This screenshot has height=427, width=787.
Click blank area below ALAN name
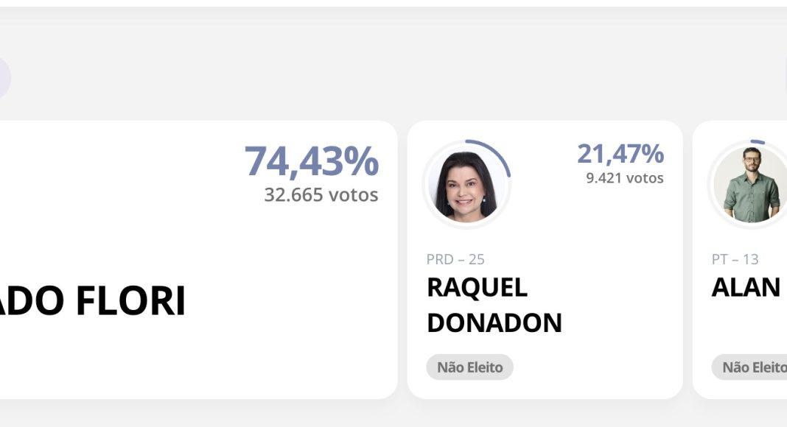pos(744,328)
